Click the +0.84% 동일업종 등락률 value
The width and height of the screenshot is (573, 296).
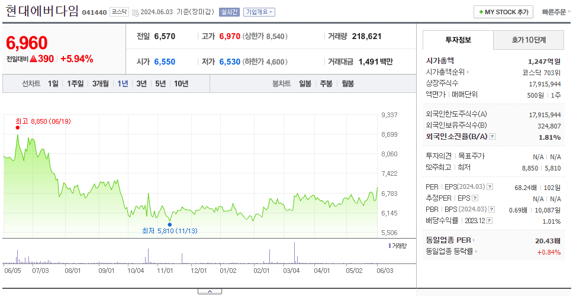click(549, 252)
